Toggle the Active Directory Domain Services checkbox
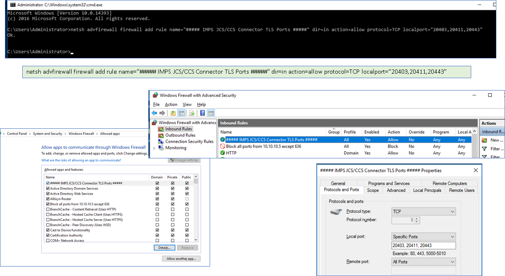505x276 pixels. (48, 188)
